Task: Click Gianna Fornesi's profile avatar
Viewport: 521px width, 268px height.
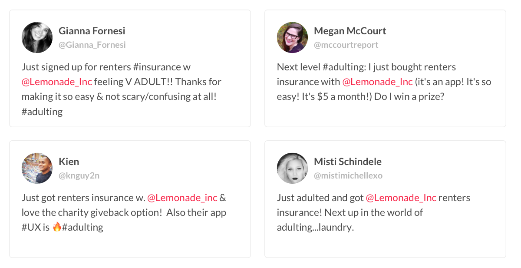Action: pyautogui.click(x=37, y=38)
